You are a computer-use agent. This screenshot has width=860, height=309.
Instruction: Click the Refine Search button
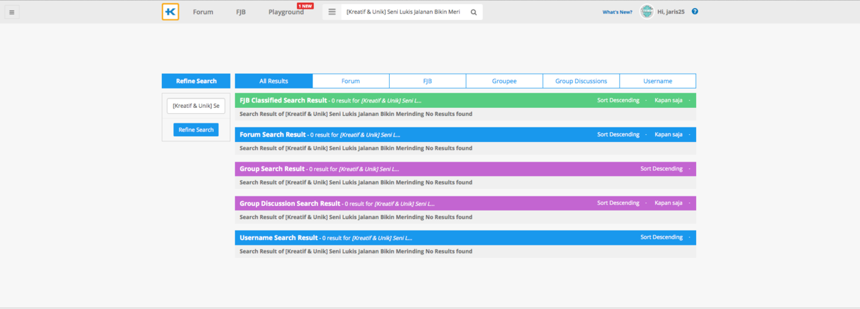point(196,129)
